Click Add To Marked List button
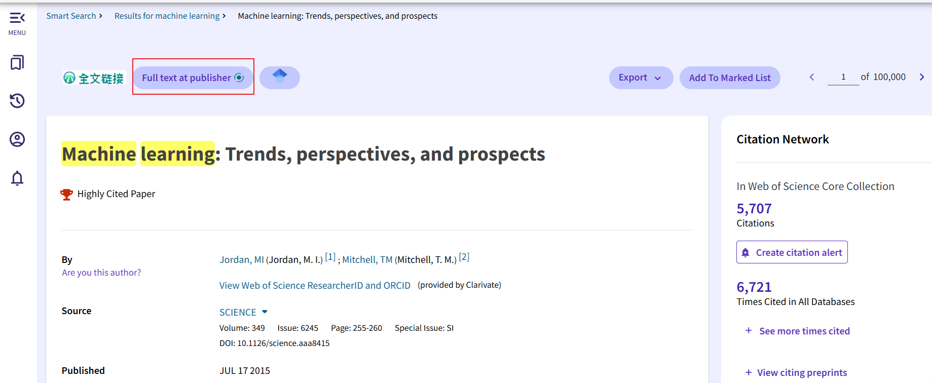Screen dimensions: 932x383 [729, 78]
